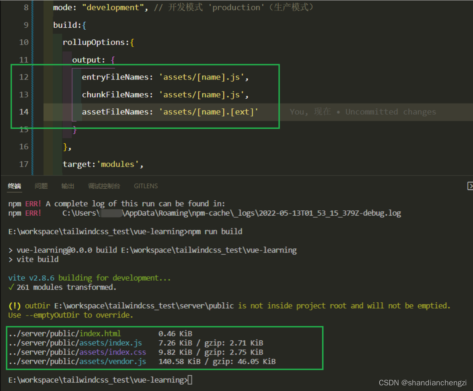The height and width of the screenshot is (391, 473).
Task: Open the GITLENS panel tab
Action: [x=146, y=186]
